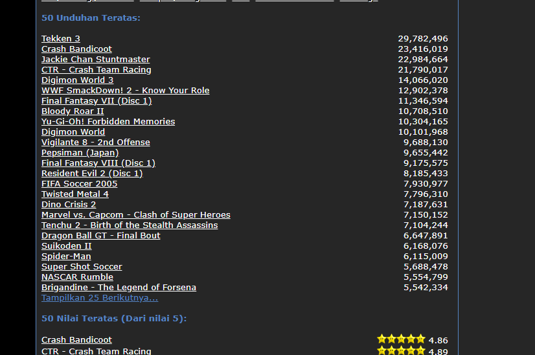The width and height of the screenshot is (535, 355).
Task: Select the 23,416,019 download count
Action: coord(423,49)
